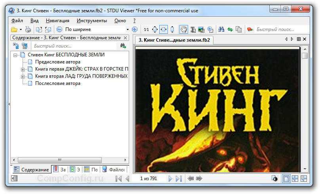Image resolution: width=320 pixels, height=194 pixels.
Task: Switch to the search 'По' tab
Action: 91,170
